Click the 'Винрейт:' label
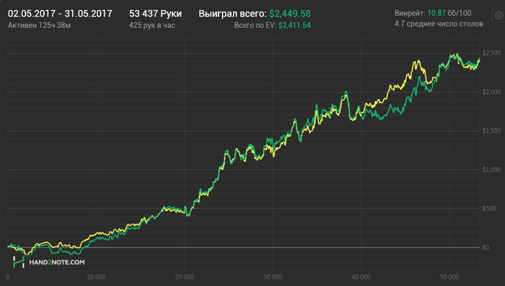This screenshot has width=505, height=286. pos(410,13)
